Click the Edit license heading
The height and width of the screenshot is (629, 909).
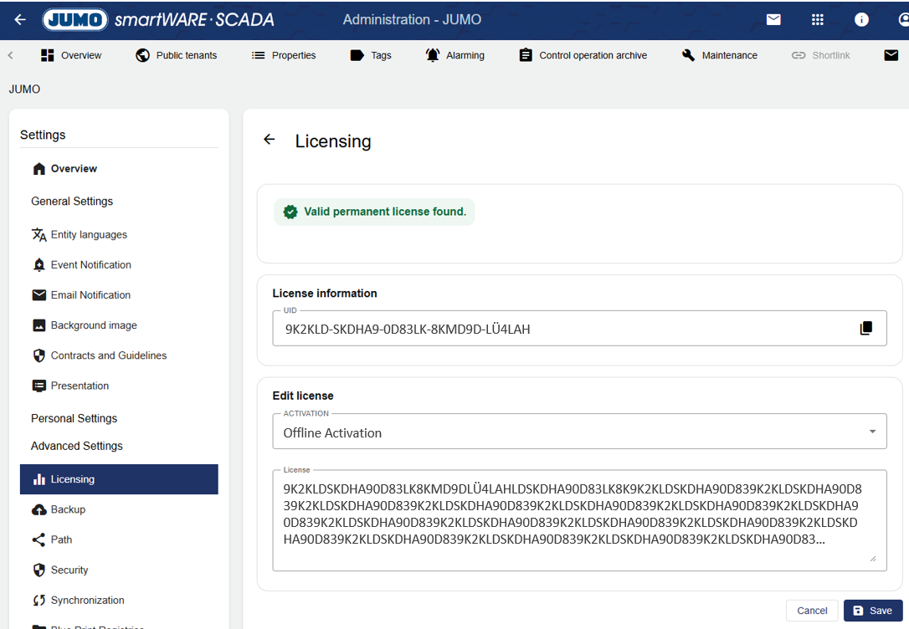303,396
